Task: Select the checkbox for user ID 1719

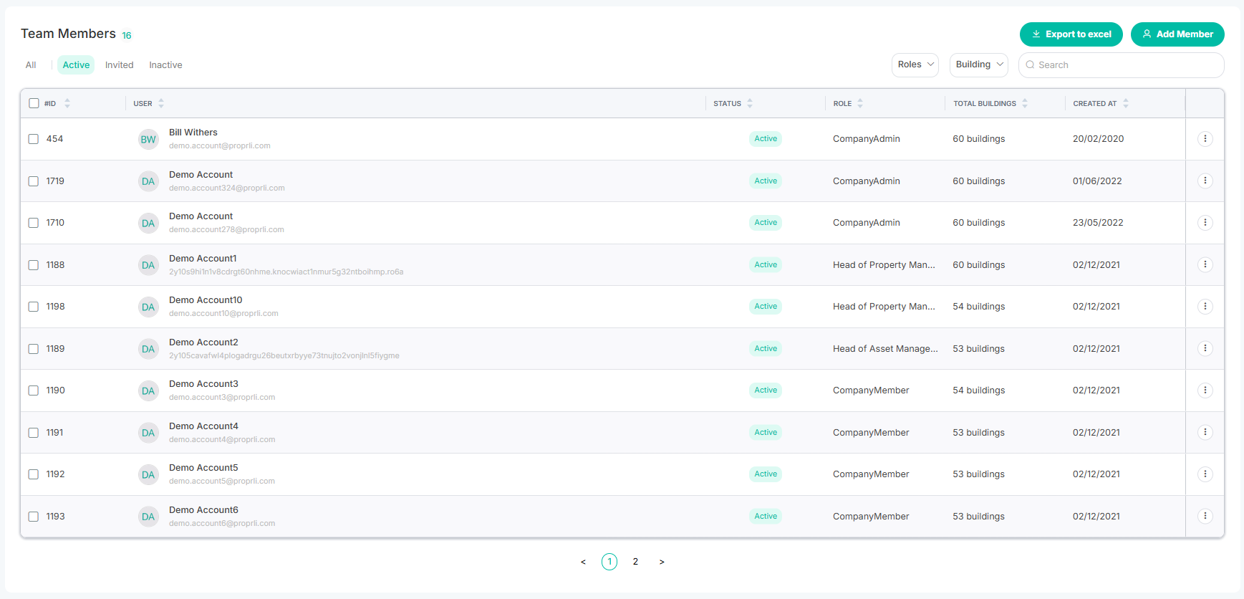Action: [x=34, y=181]
